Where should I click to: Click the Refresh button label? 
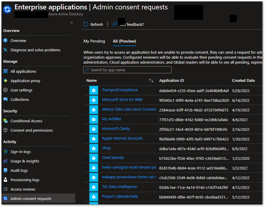pyautogui.click(x=96, y=24)
